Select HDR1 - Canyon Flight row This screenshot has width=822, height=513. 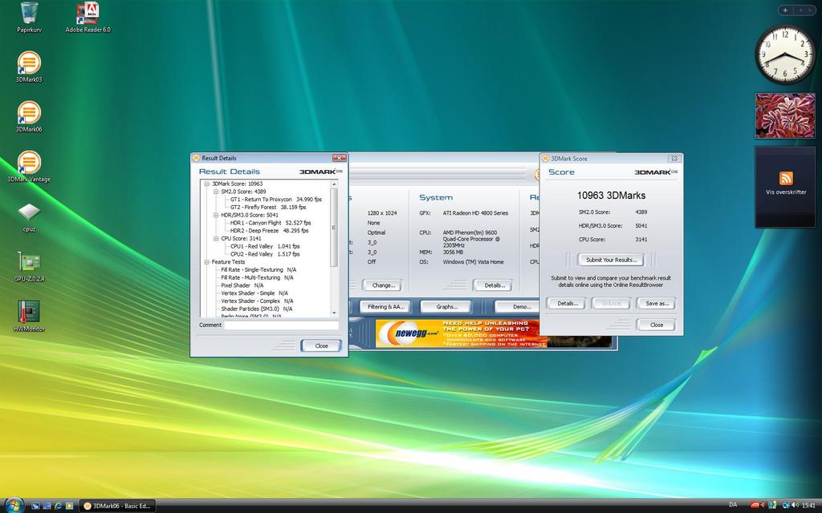(x=271, y=223)
